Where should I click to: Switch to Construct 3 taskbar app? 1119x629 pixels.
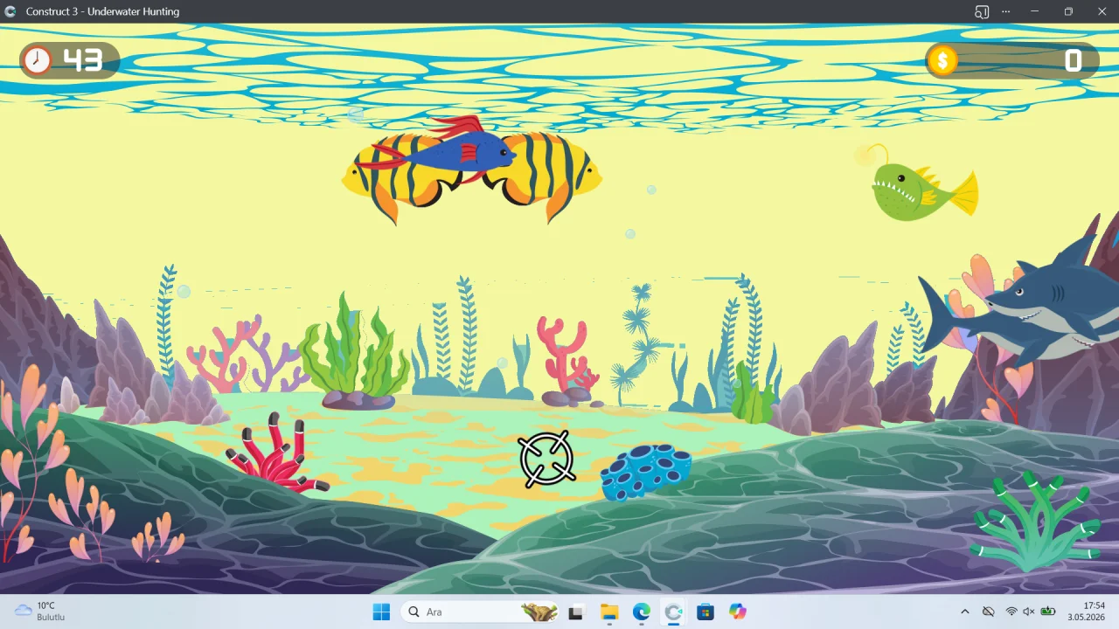click(673, 612)
